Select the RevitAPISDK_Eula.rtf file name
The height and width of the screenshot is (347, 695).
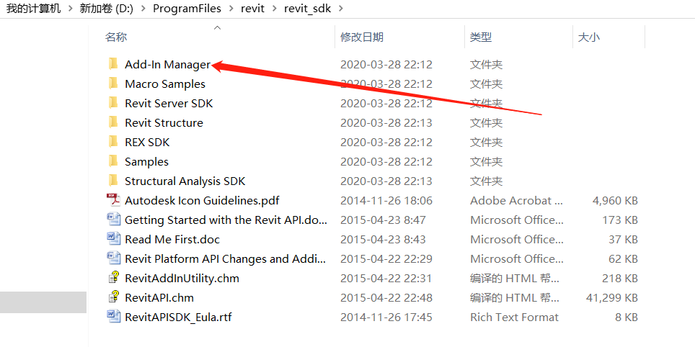[178, 317]
